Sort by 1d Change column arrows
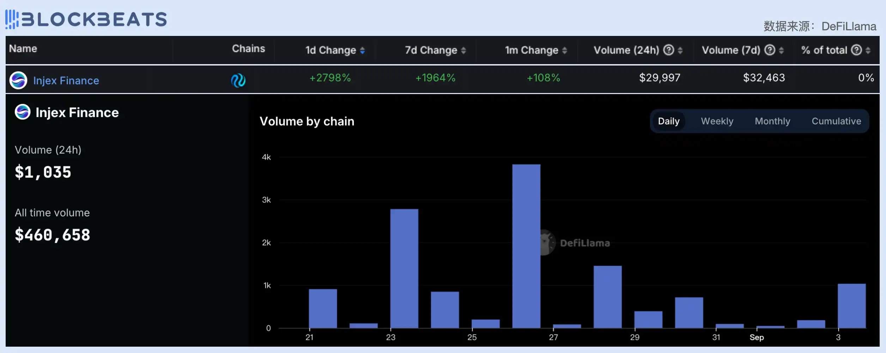The height and width of the screenshot is (353, 886). (362, 51)
